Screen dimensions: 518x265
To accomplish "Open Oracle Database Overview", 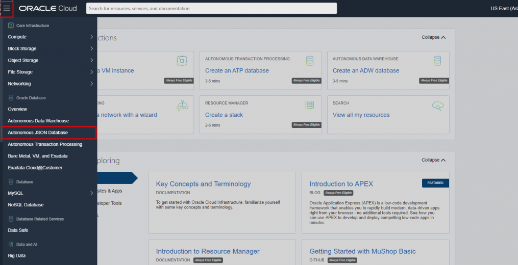I will [17, 109].
